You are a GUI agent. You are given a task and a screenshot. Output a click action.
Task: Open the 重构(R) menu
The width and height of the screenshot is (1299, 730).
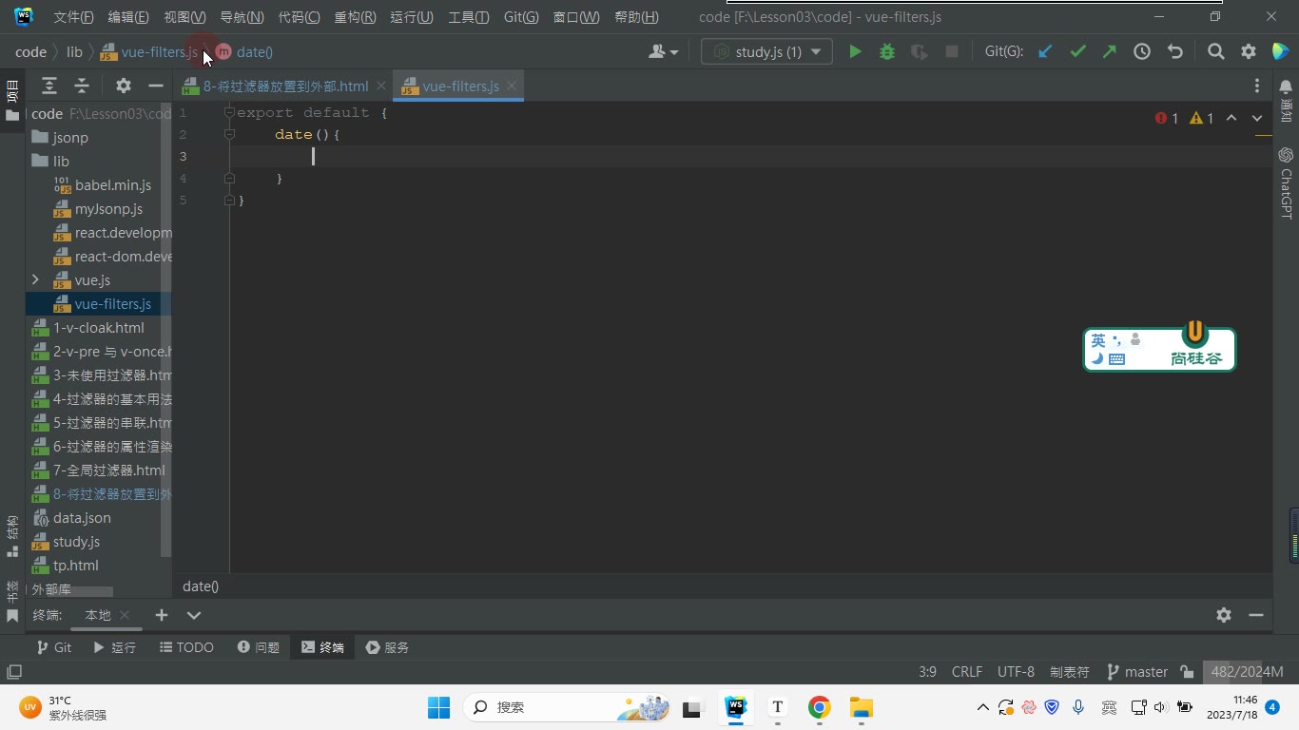(355, 17)
